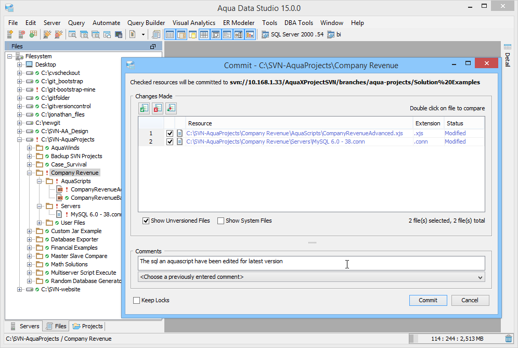
Task: Click the file icon of CompanyRevenueAdvanced.xjs row
Action: [180, 133]
